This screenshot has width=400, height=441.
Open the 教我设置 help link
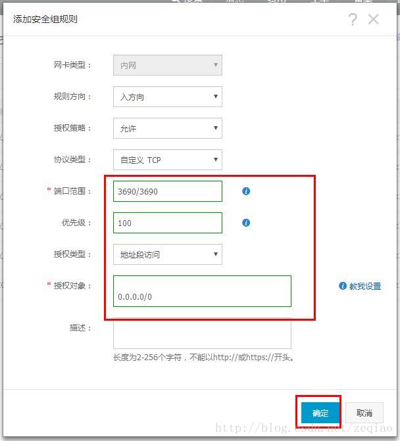pyautogui.click(x=365, y=287)
